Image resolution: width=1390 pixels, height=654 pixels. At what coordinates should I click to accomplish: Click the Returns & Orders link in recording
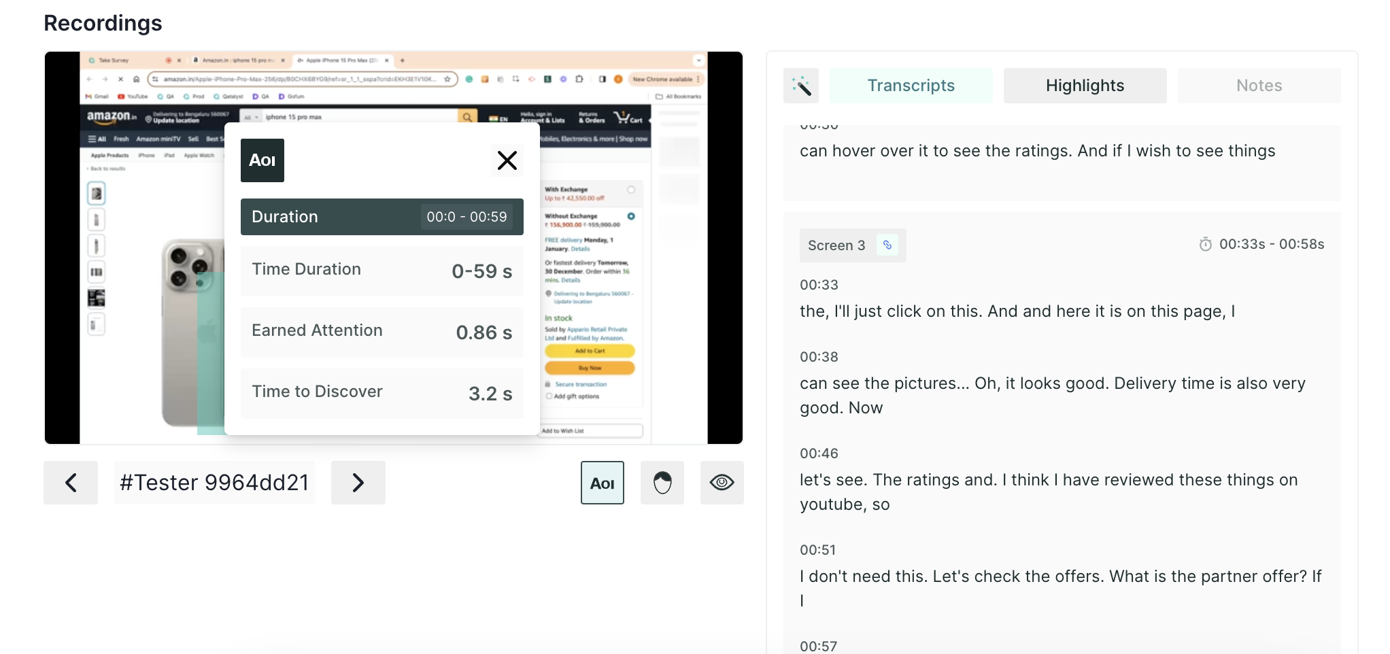click(x=592, y=117)
